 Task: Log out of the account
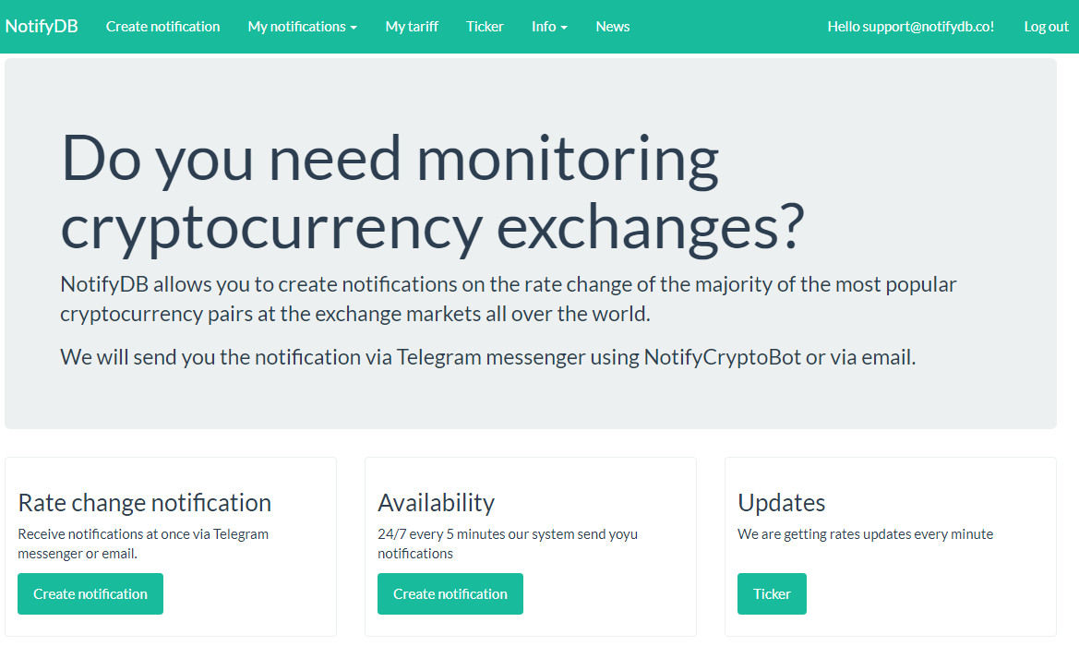click(1046, 26)
